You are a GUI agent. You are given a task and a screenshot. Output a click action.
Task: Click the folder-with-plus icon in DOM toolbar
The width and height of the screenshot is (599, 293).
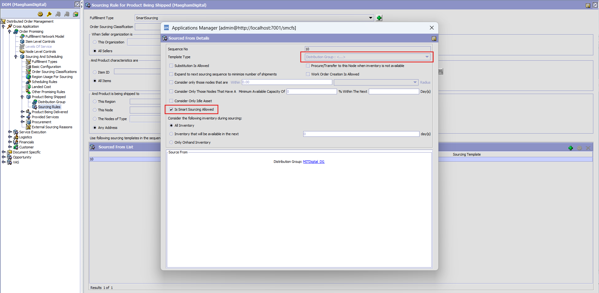(x=76, y=14)
